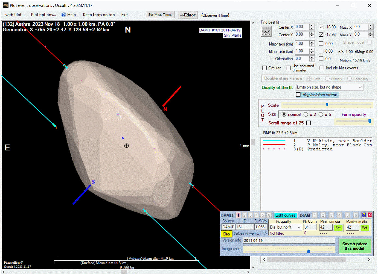Screen dimensions: 378x274
Task: Click the blue Help icon in menu bar
Action: click(63, 15)
